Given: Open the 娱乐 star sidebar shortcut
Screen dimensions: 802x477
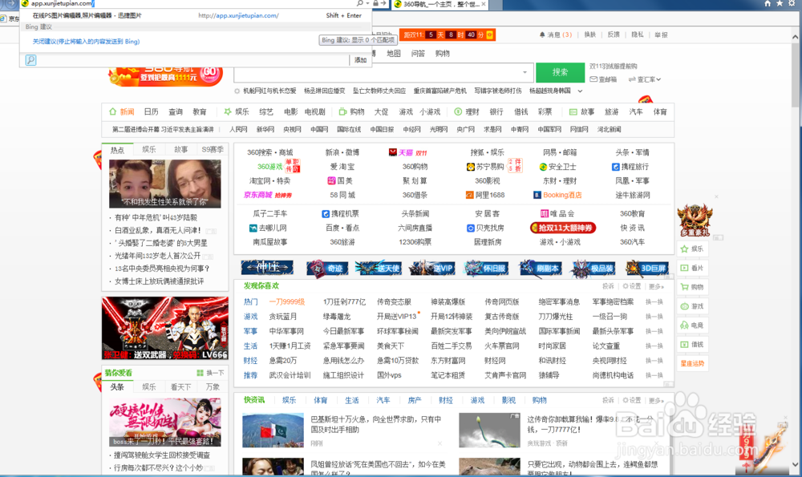Looking at the screenshot, I should pyautogui.click(x=691, y=249).
